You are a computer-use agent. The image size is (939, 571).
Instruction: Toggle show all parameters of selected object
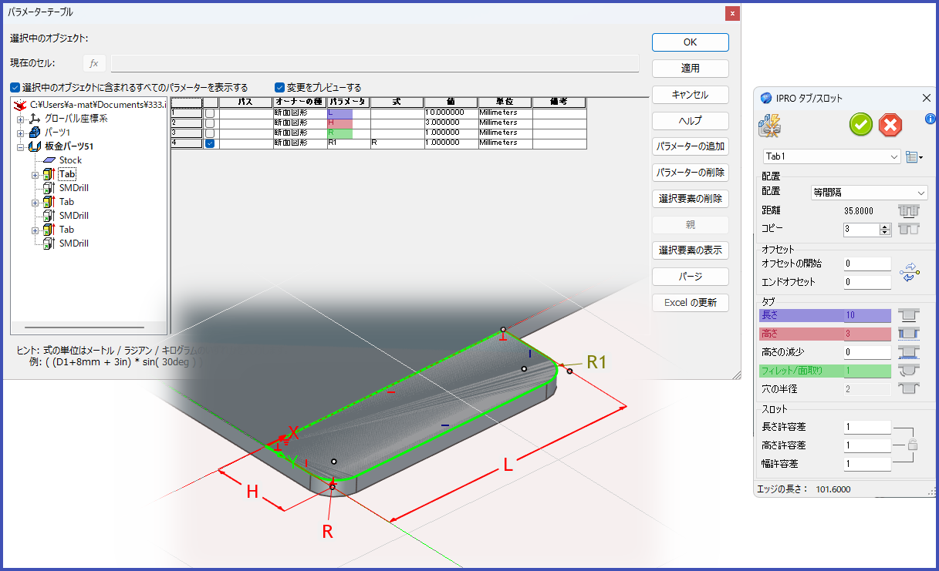(x=15, y=87)
